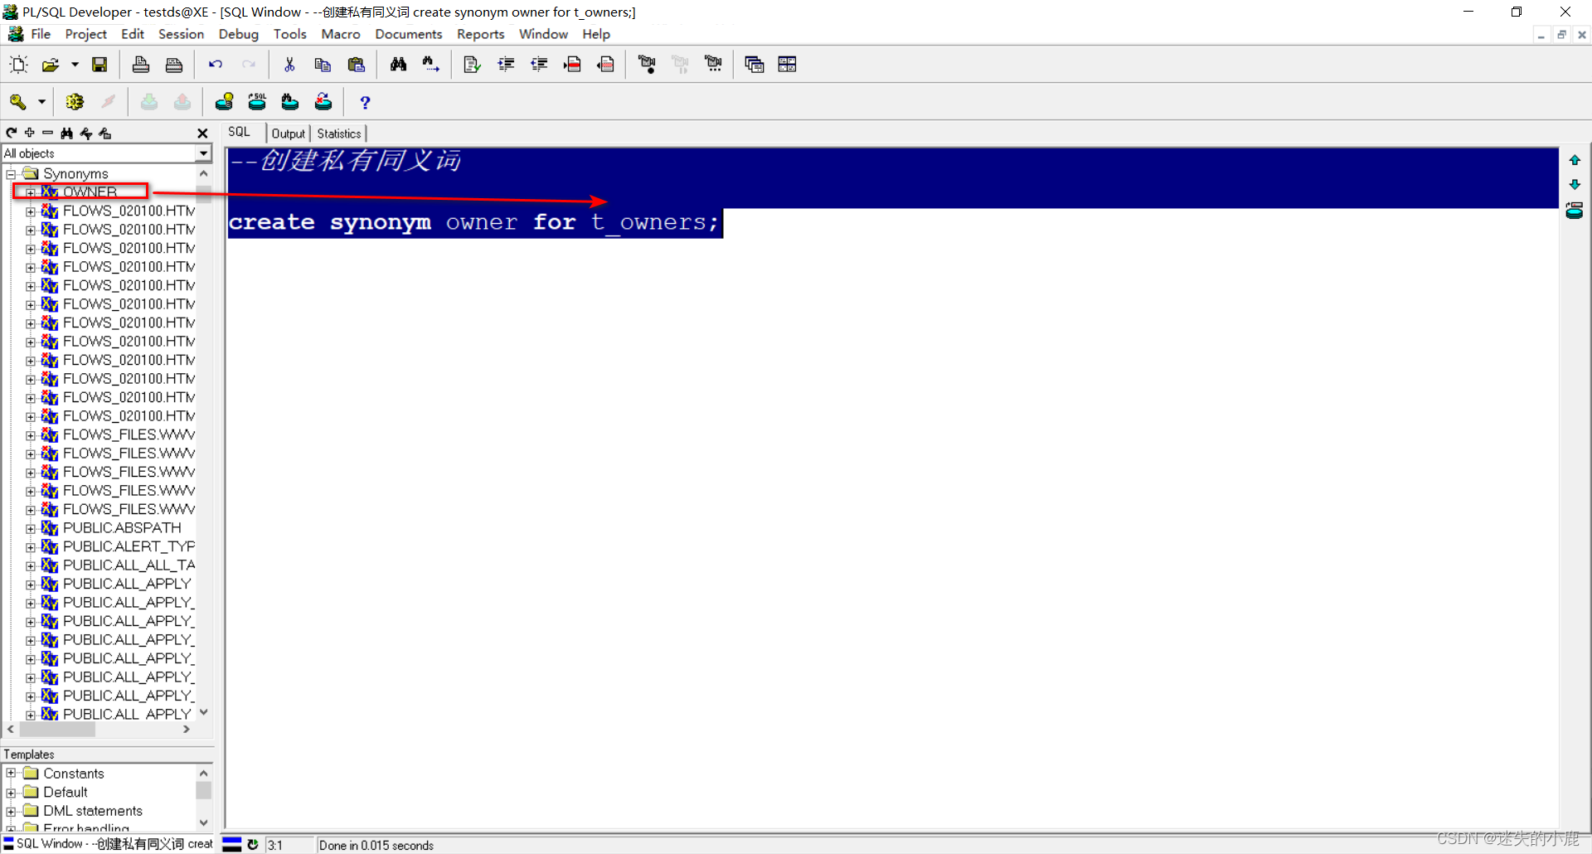Click the Find next binoculars-arrow icon
Screen dimensions: 1592x854
[x=431, y=65]
